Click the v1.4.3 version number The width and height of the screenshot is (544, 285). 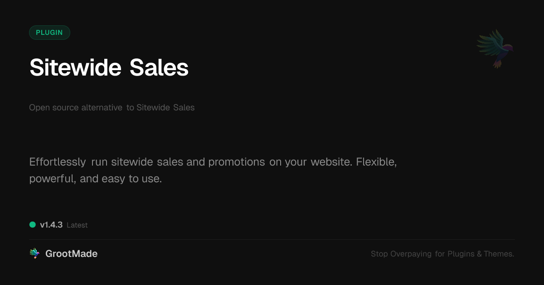click(51, 225)
